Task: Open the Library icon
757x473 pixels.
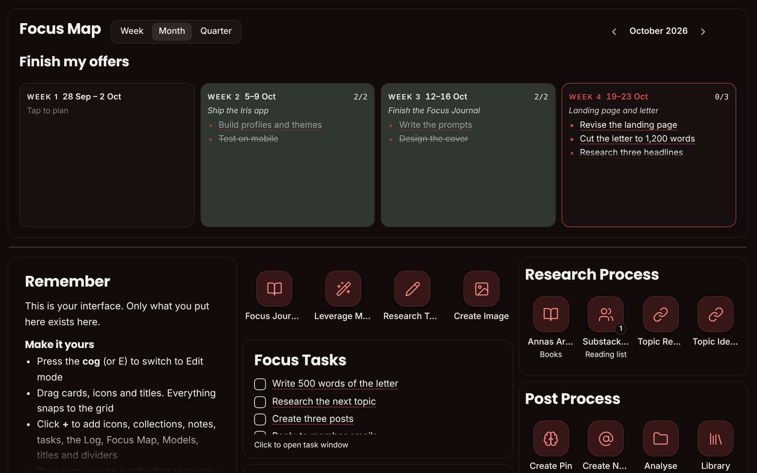Action: tap(715, 438)
